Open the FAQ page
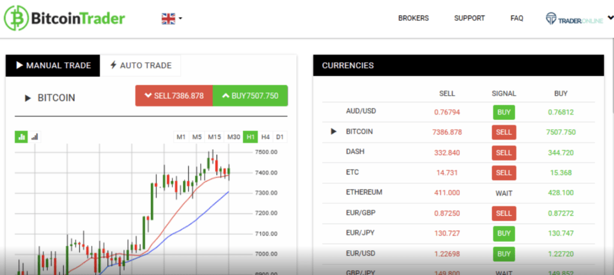The image size is (614, 275). (x=516, y=18)
